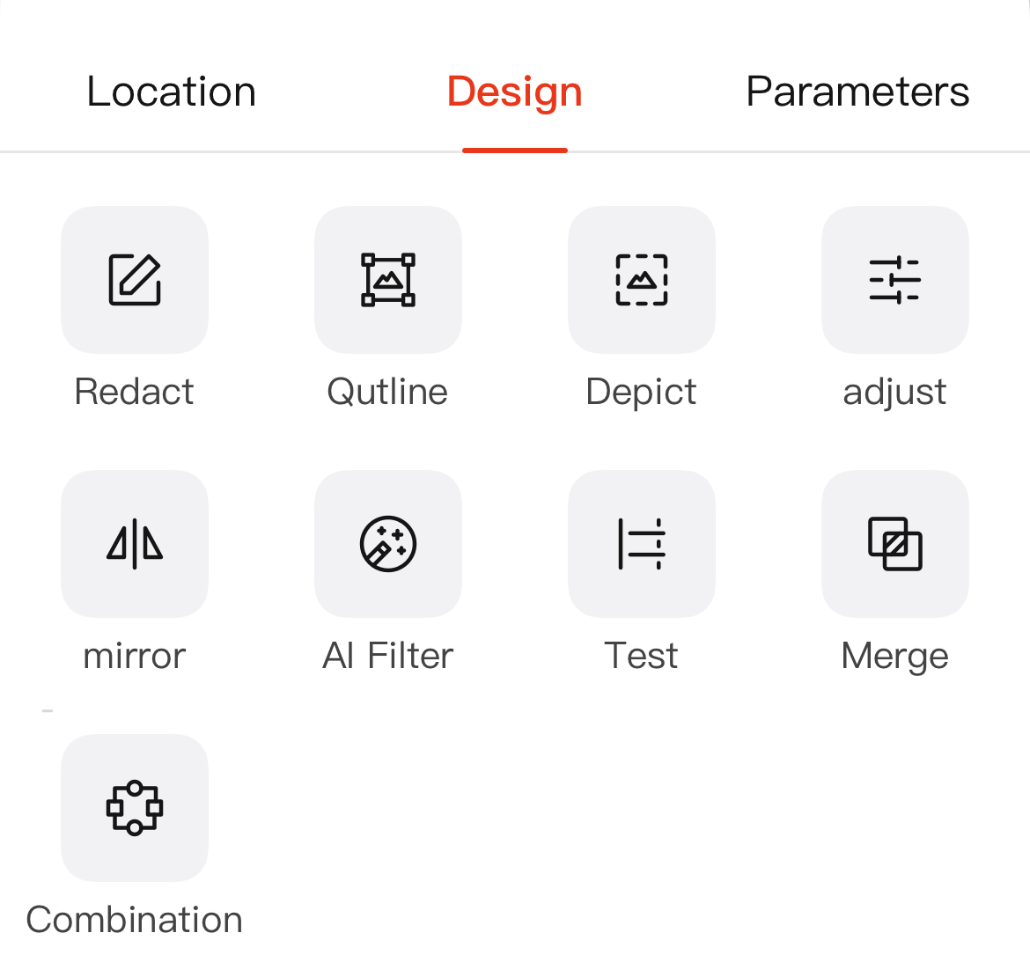Tap the "Combination" text label
Viewport: 1030px width, 977px height.
135,920
